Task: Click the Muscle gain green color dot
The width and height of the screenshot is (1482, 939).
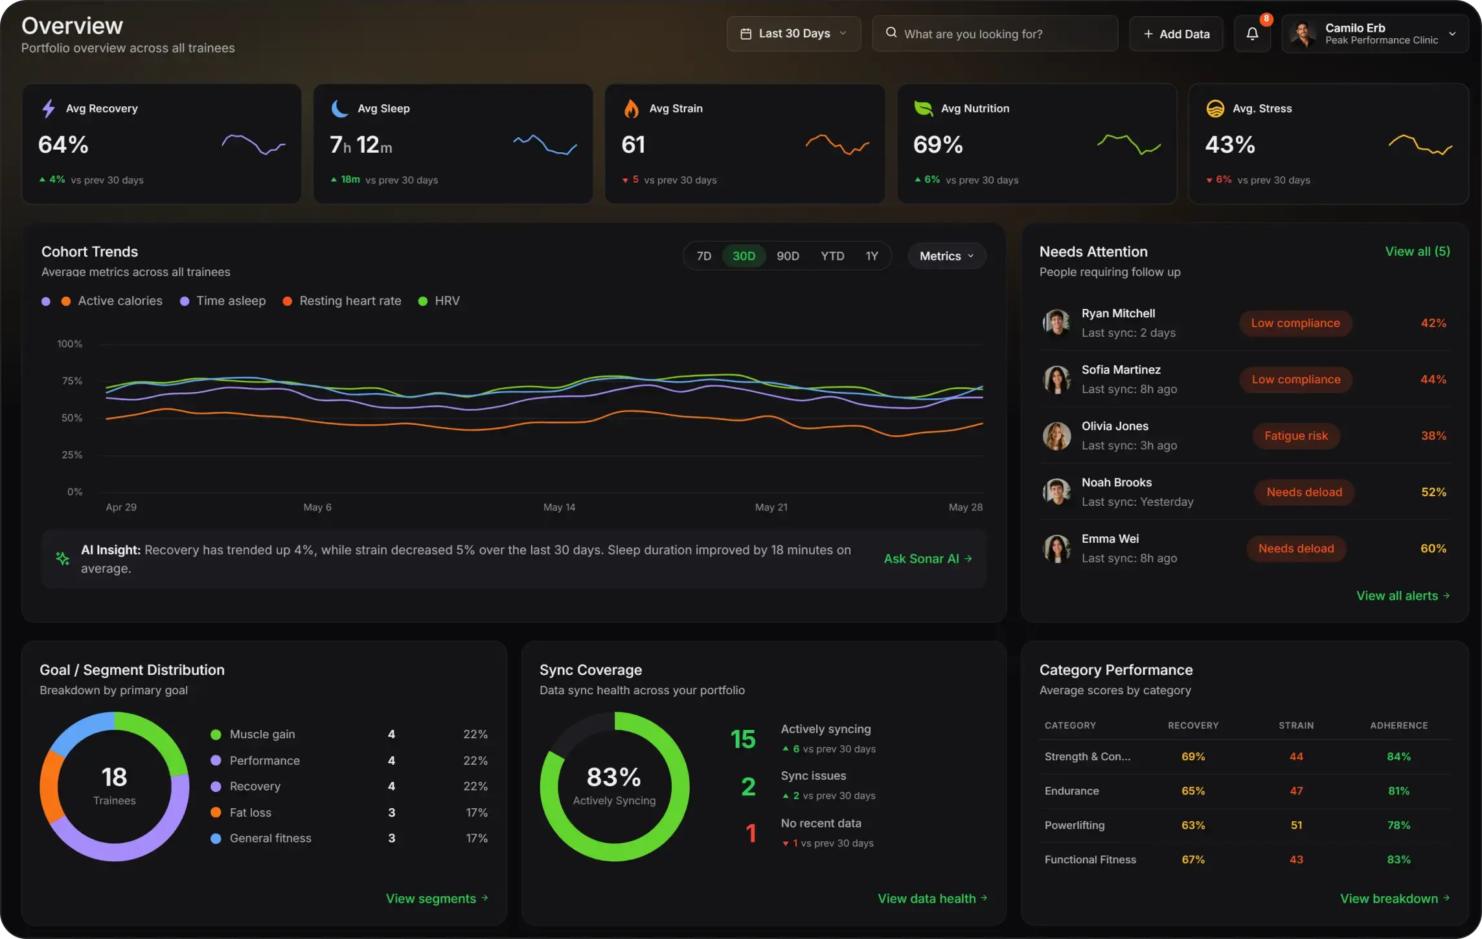Action: click(216, 734)
